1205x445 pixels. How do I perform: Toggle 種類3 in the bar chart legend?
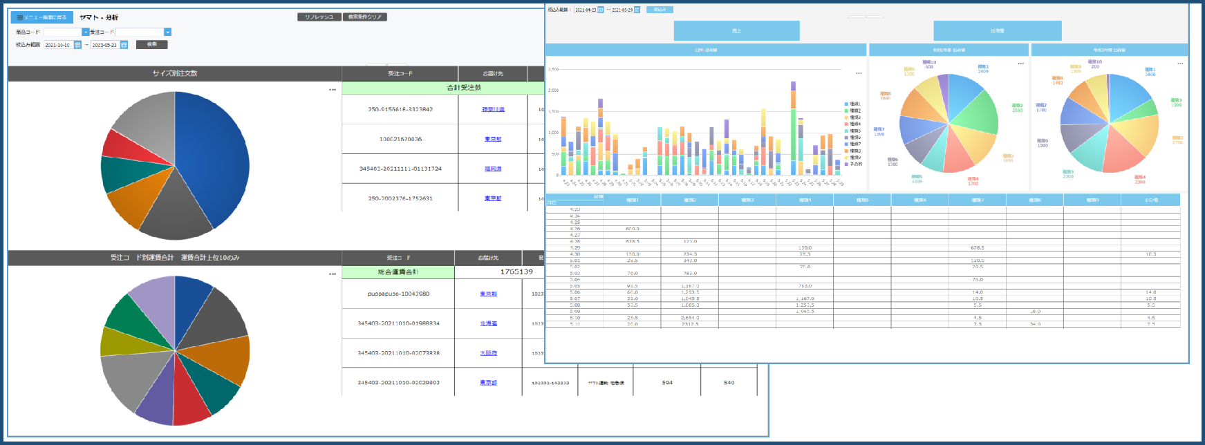853,117
